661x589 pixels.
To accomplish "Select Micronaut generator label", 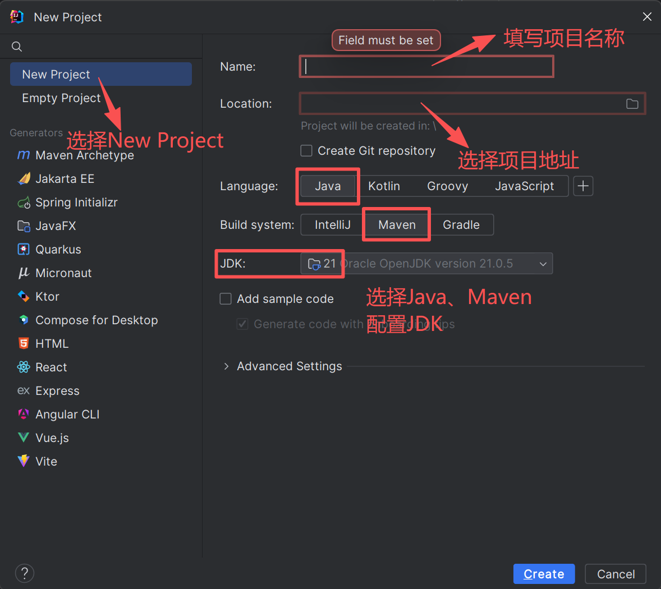I will point(63,273).
